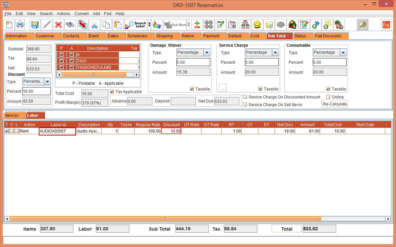Click the yellow smiley face icon
Image resolution: width=396 pixels, height=247 pixels.
point(257,25)
